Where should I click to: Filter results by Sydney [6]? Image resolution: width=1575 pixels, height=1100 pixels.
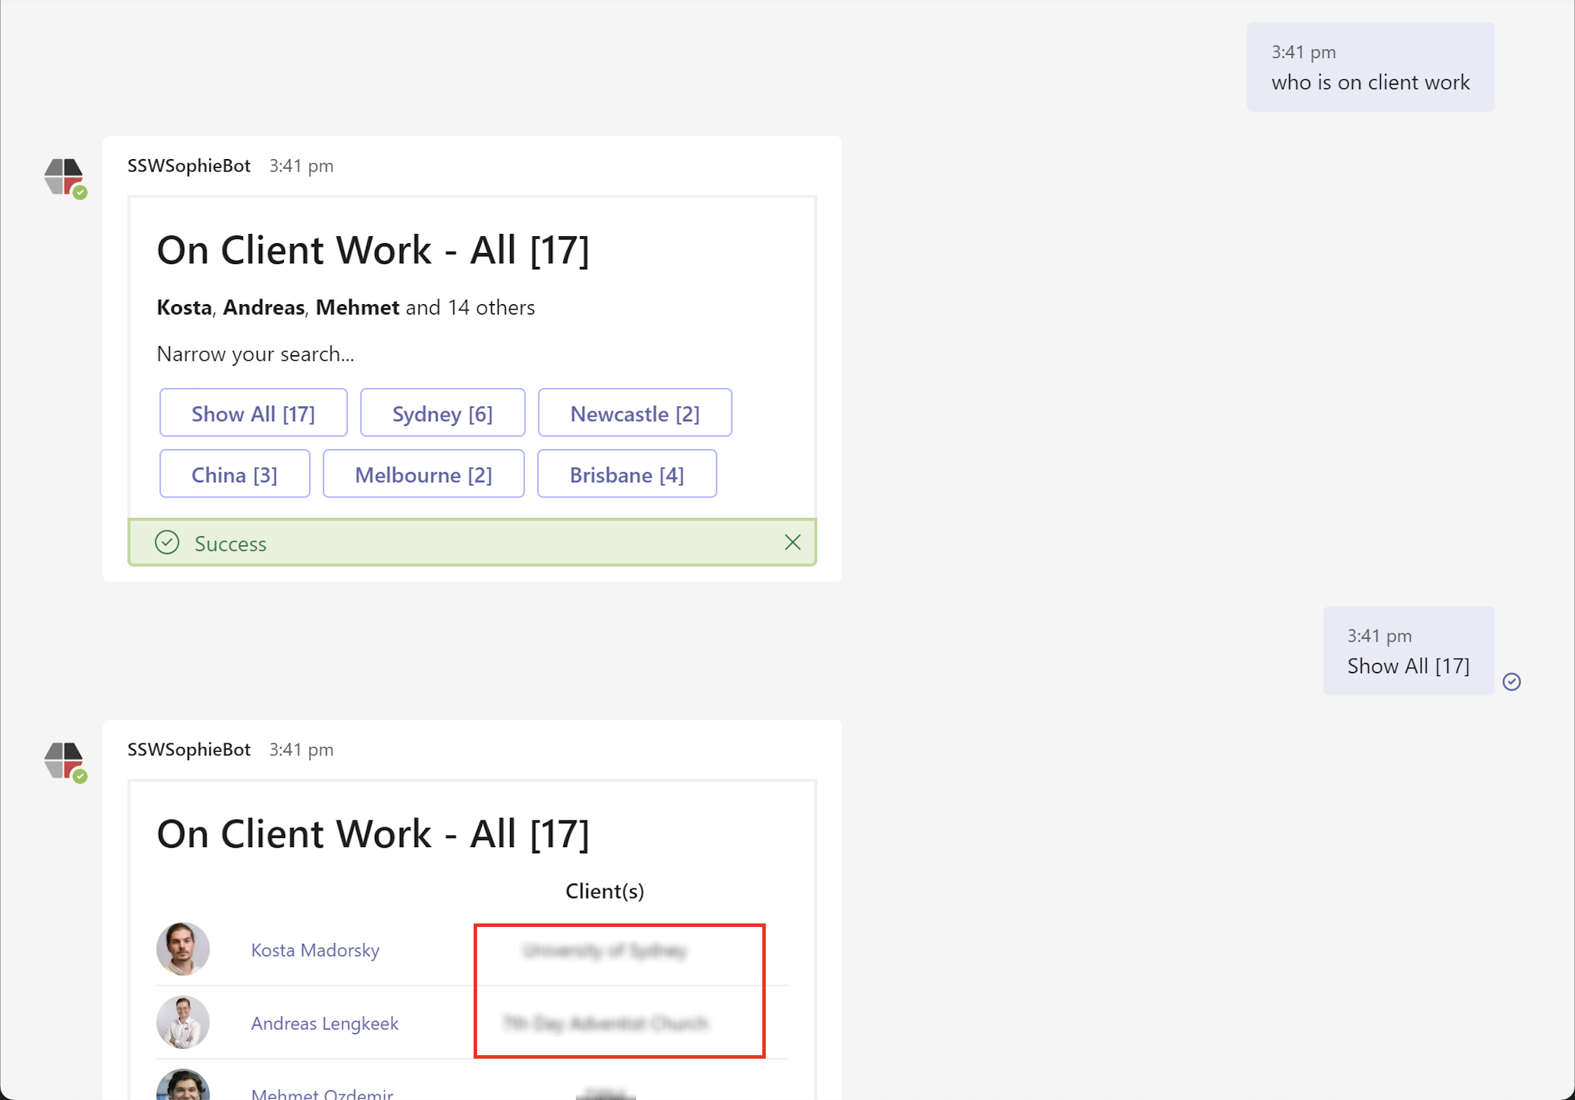(442, 413)
